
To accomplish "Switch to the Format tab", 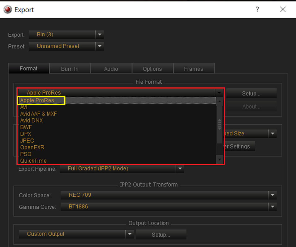I will click(28, 69).
